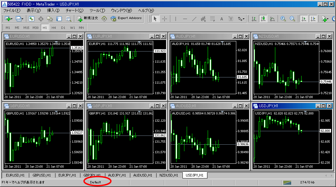336x187 pixels.
Task: Set timeframe to H1
Action: click(x=45, y=28)
